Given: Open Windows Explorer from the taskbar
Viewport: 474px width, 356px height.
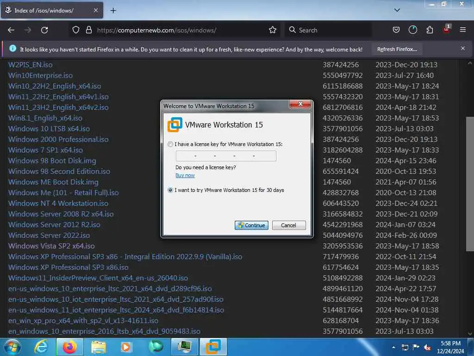Looking at the screenshot, I should coord(98,347).
